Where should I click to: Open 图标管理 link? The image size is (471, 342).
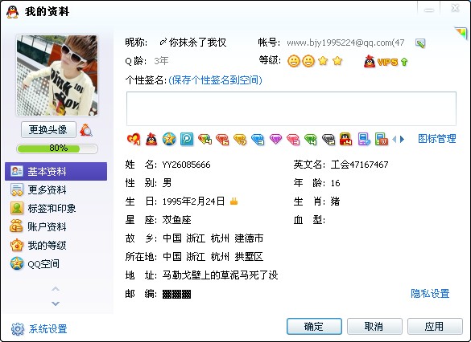437,139
